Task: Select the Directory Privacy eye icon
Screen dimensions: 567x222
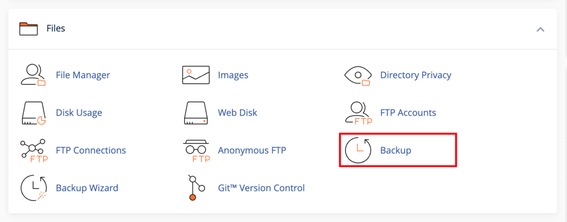Action: click(358, 75)
